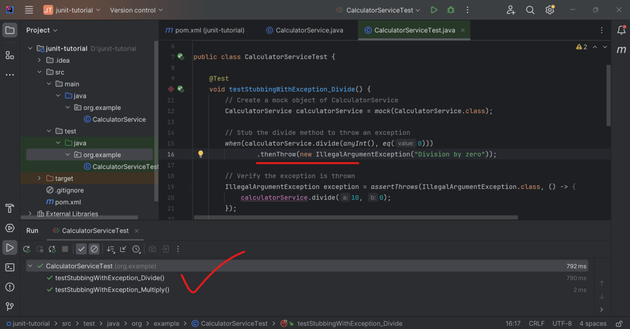Screen dimensions: 630x329
Task: Collapse the org.example test package node
Action: pos(68,154)
